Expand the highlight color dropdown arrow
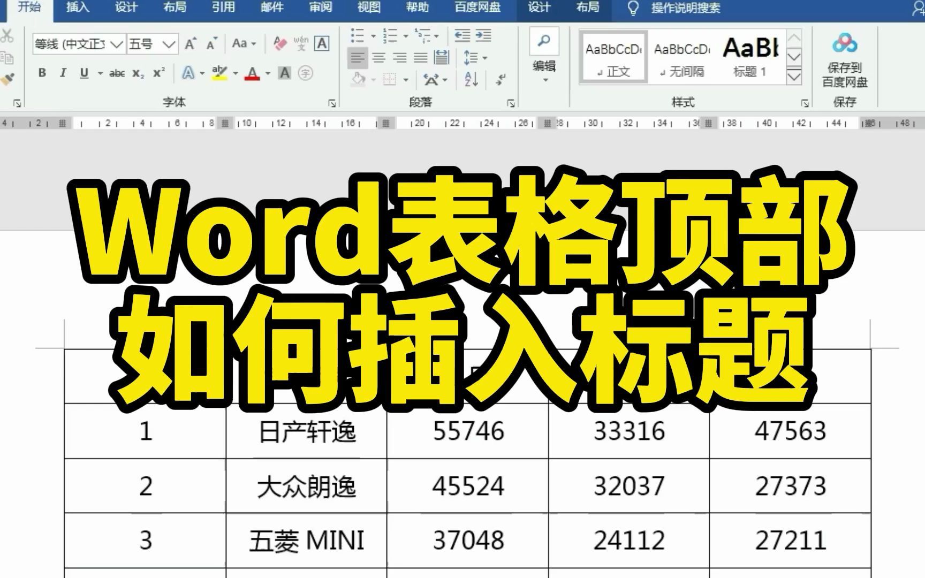 [235, 73]
